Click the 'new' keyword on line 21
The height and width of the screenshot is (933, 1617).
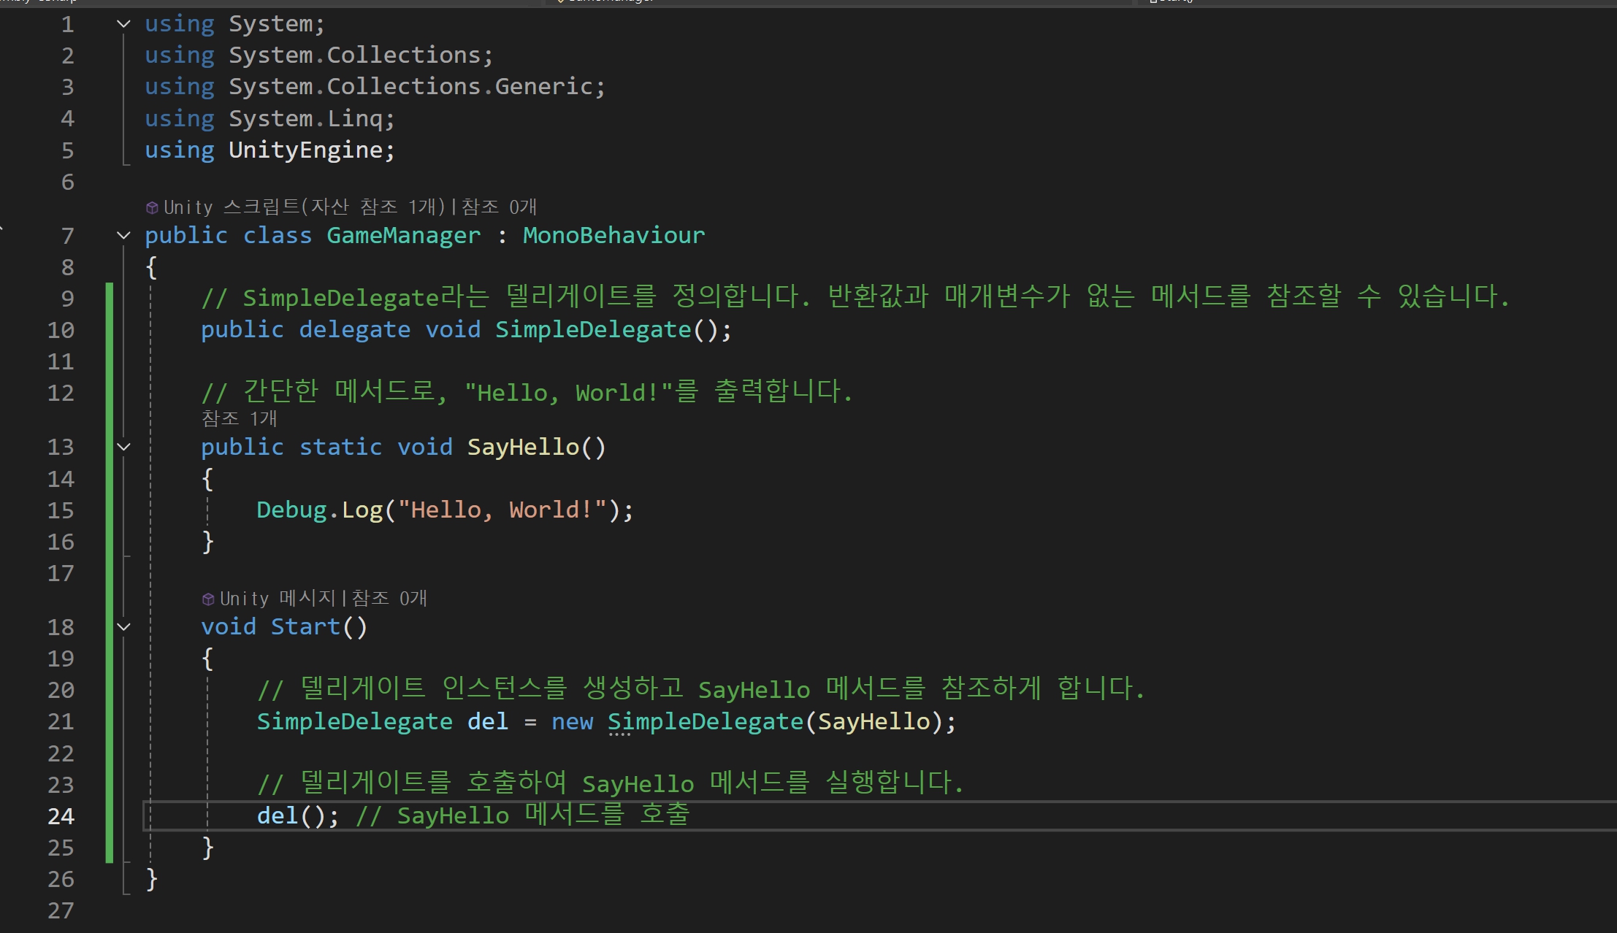(573, 721)
